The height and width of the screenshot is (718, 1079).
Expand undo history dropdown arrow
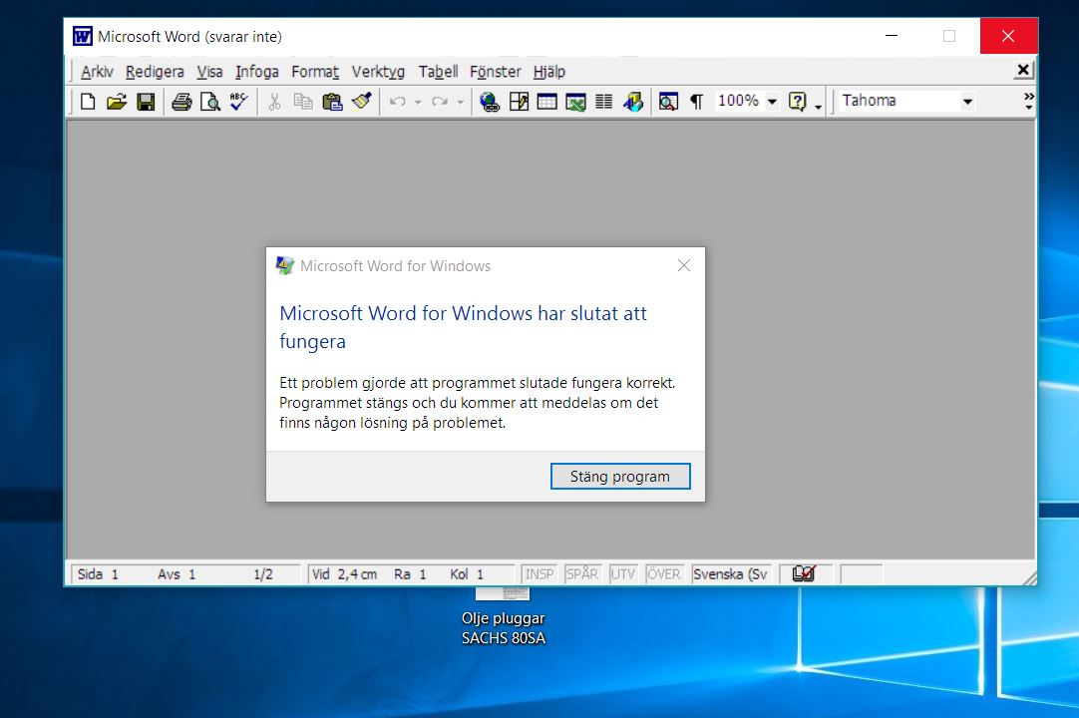418,102
